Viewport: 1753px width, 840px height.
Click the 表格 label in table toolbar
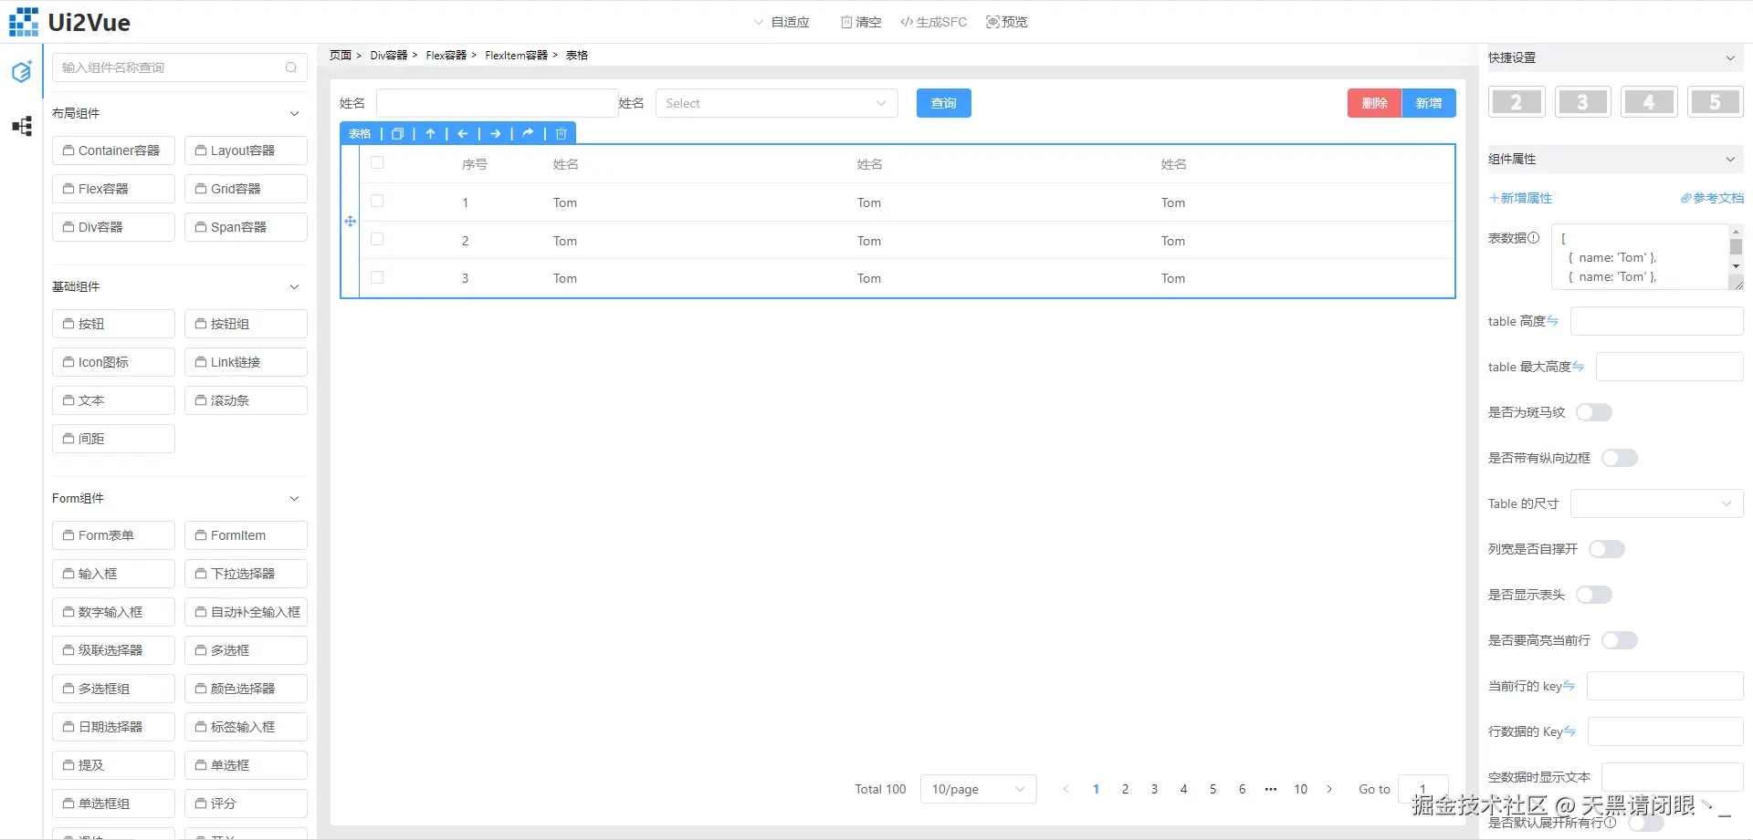point(360,134)
